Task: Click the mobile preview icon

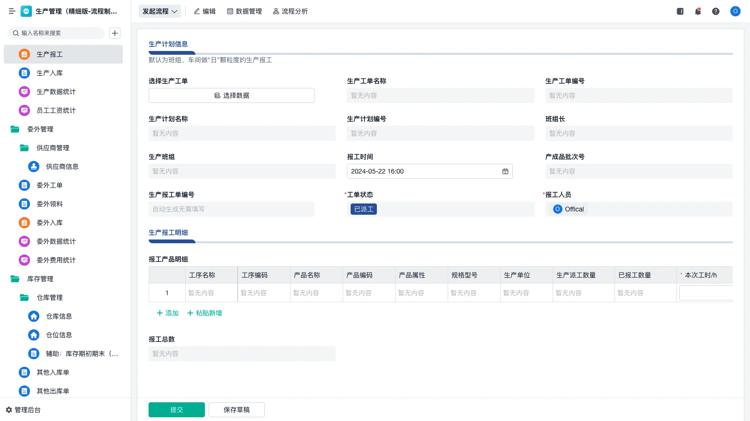Action: (x=680, y=11)
